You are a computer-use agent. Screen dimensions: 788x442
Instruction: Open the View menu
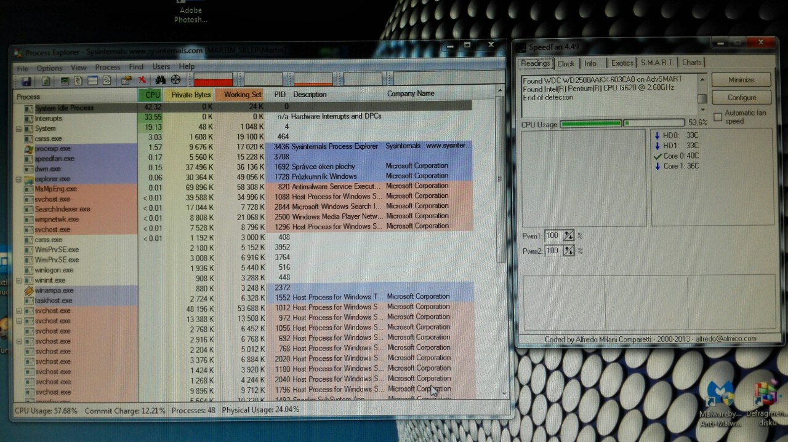point(79,68)
